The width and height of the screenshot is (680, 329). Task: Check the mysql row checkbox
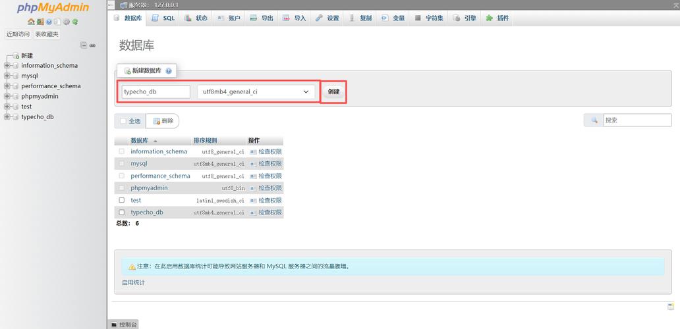tap(122, 164)
